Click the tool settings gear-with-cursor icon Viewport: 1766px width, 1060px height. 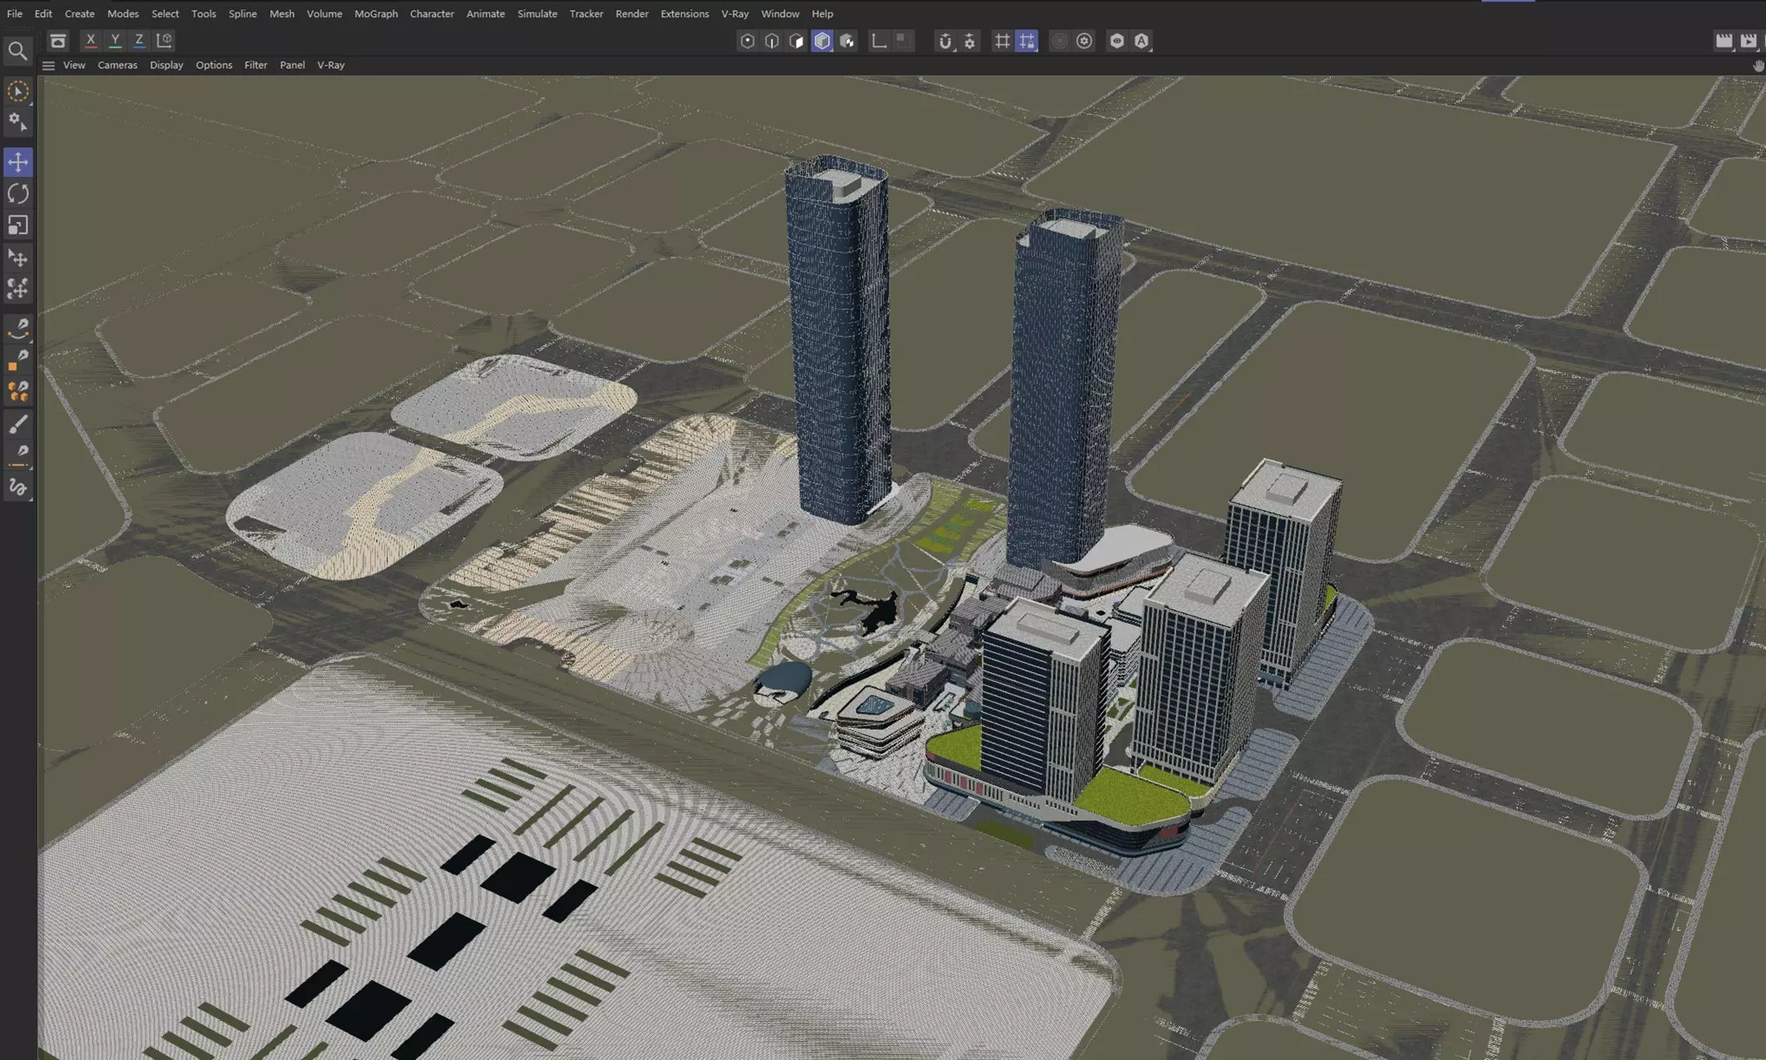17,123
